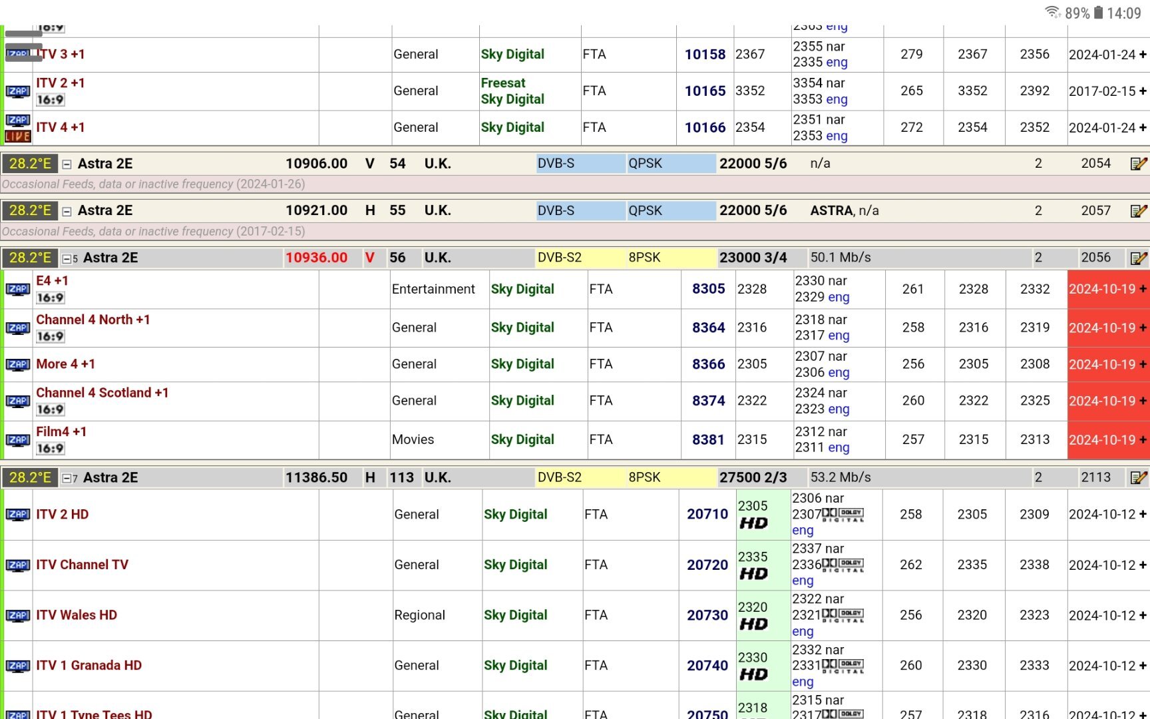The height and width of the screenshot is (719, 1150).
Task: Collapse the 10921.00 H transponder row
Action: [67, 212]
